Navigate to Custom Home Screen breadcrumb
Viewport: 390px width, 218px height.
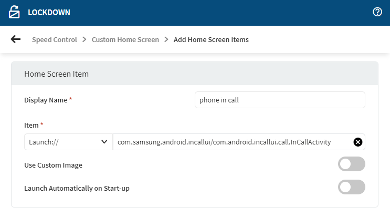click(125, 39)
